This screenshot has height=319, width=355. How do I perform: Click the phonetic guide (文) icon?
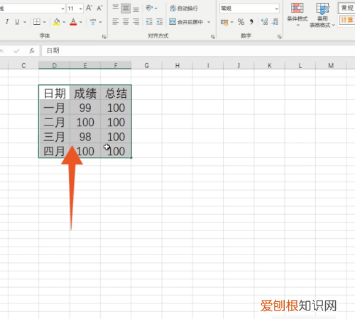pos(93,22)
